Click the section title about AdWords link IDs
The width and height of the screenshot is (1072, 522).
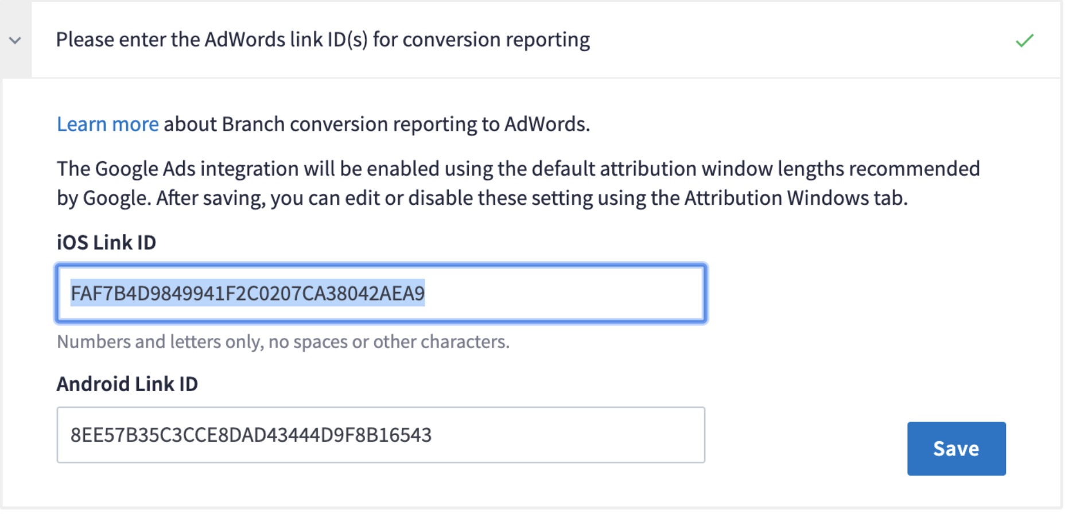323,40
